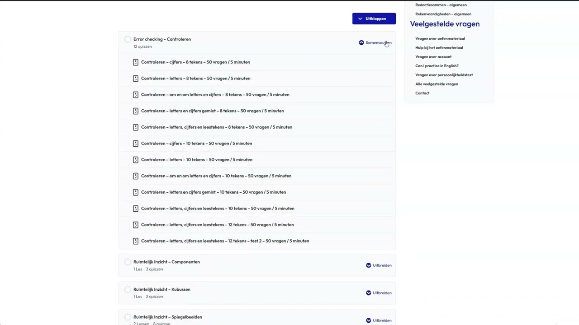Open quiz leestekens – 12 tekens – test 2
This screenshot has width=579, height=325.
[225, 241]
